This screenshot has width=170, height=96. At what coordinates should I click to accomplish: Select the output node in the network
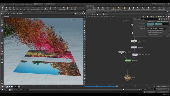point(127,78)
